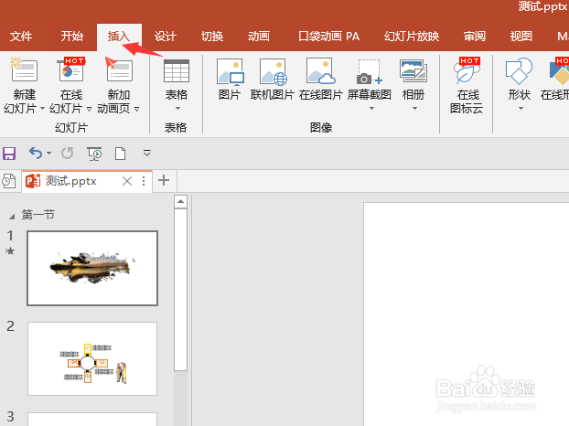The width and height of the screenshot is (569, 426).
Task: Open the 文件 menu
Action: (x=21, y=37)
